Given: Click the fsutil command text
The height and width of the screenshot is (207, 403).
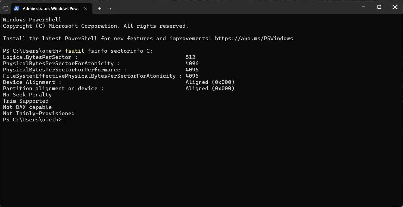Looking at the screenshot, I should pos(74,51).
